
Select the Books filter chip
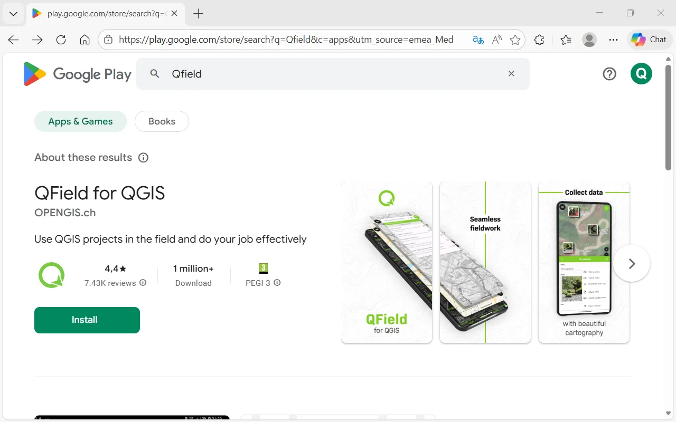162,121
